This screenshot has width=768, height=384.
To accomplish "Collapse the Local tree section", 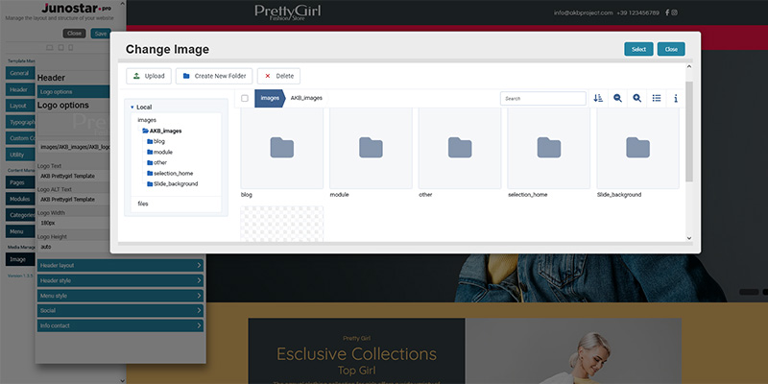I will click(x=132, y=107).
